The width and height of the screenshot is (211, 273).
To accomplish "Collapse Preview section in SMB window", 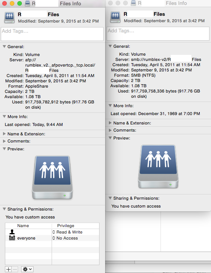I will 110,138.
